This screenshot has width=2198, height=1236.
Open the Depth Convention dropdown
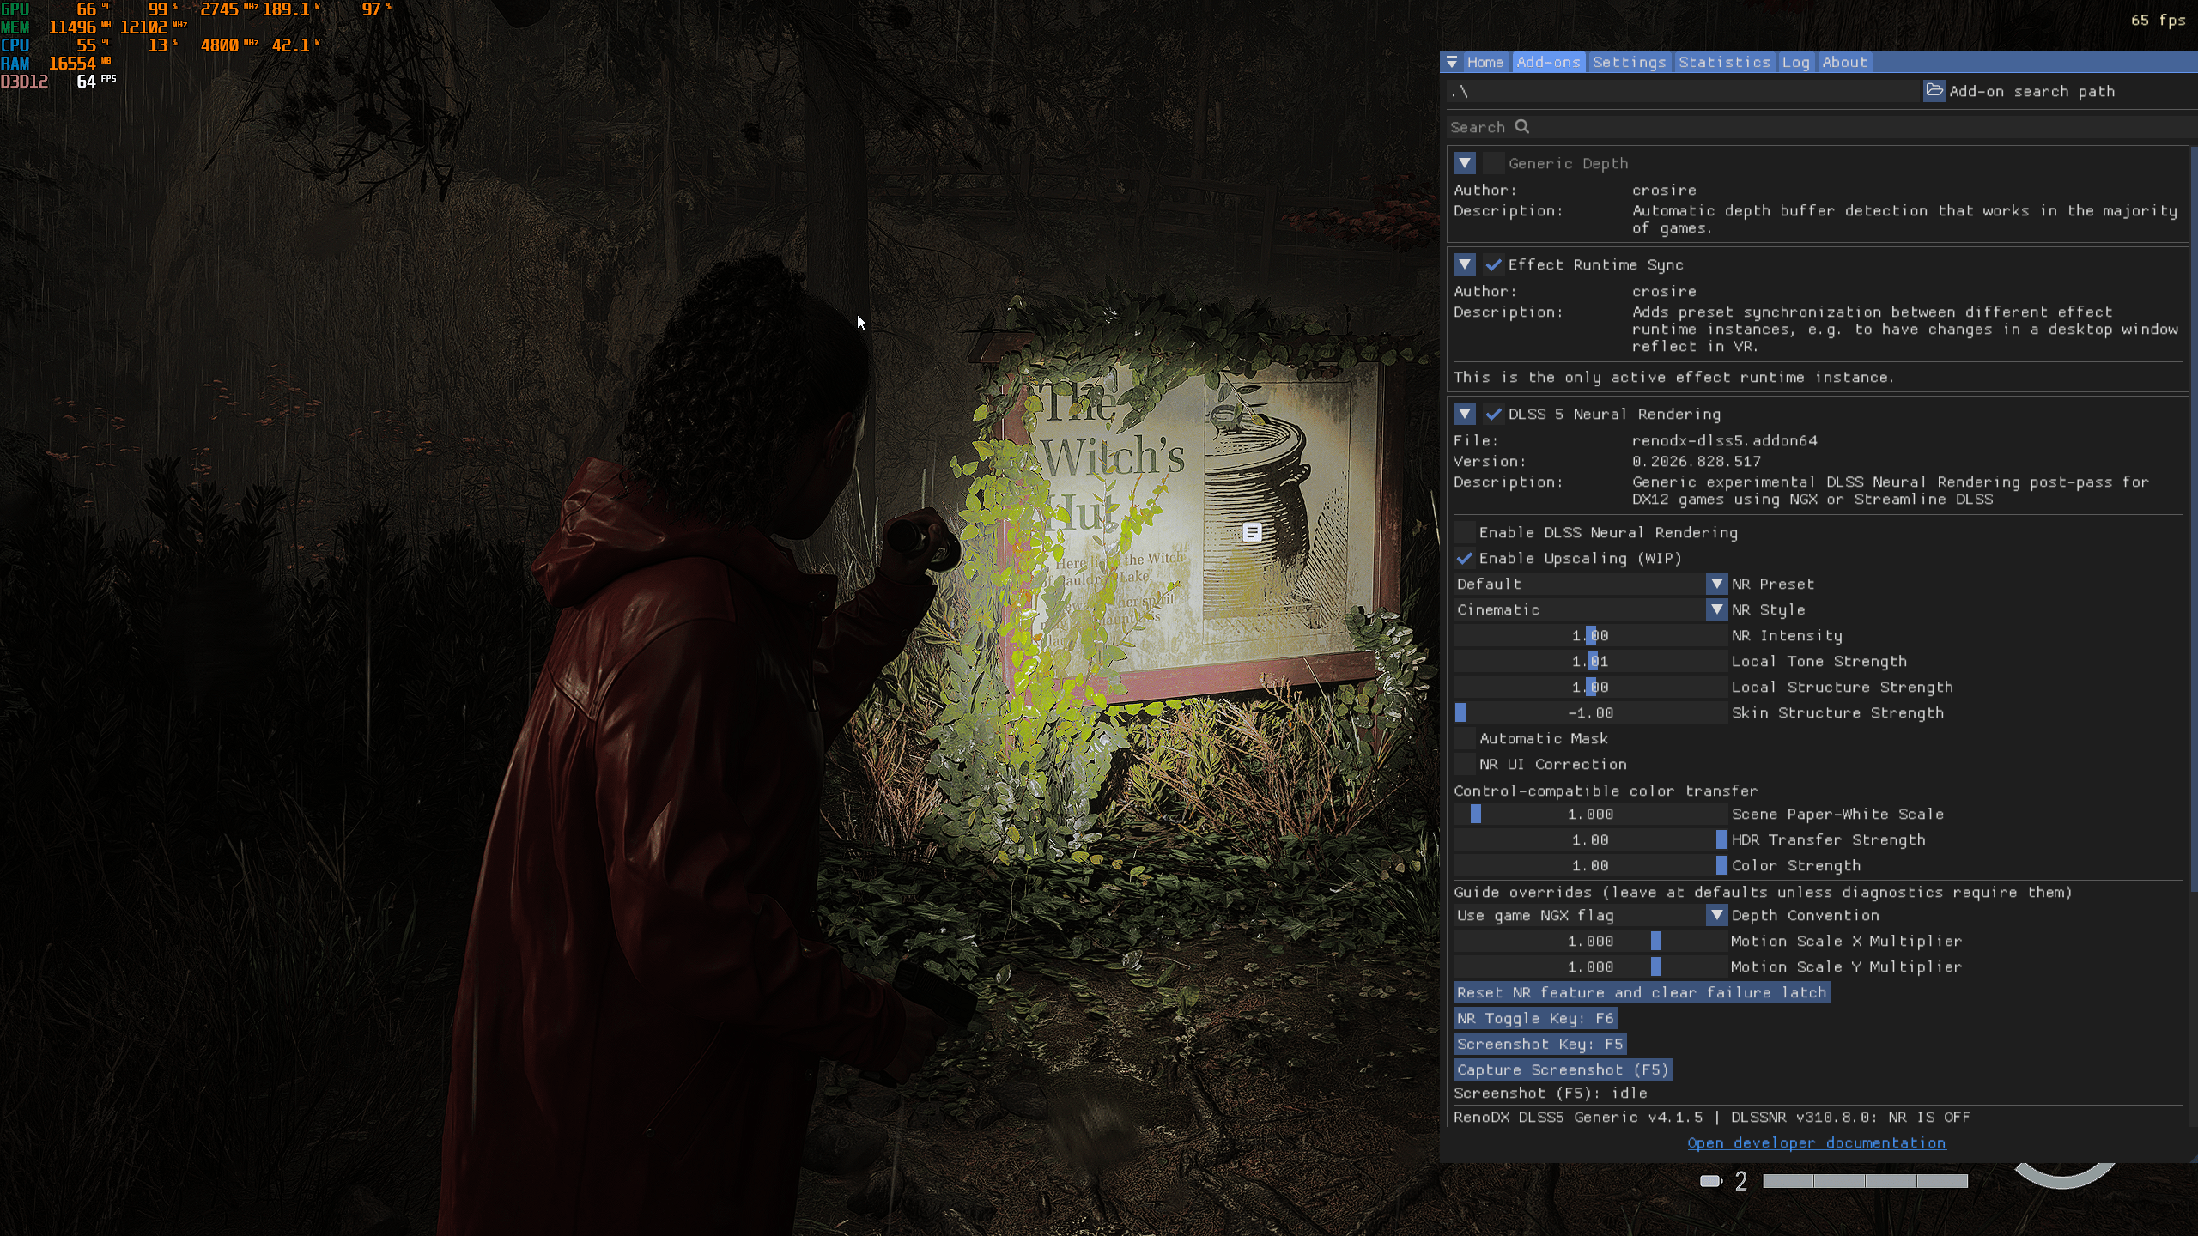click(x=1590, y=915)
